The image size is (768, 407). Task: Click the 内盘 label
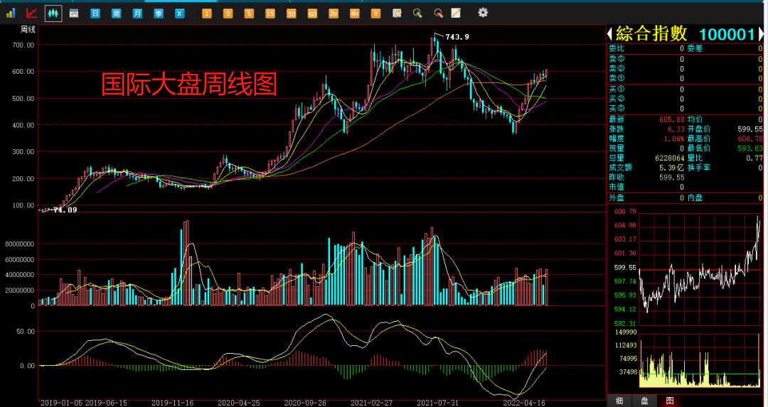(x=695, y=198)
